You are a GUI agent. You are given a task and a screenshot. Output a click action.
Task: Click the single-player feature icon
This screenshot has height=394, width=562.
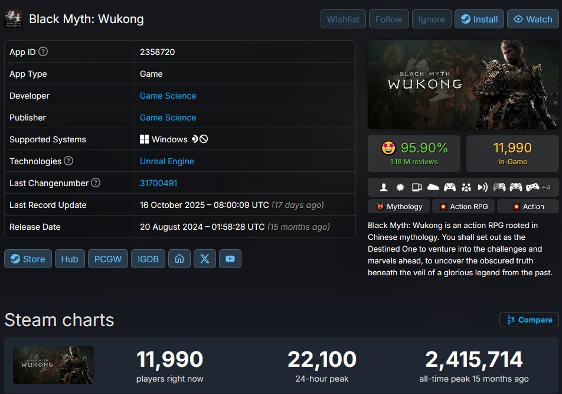point(384,187)
